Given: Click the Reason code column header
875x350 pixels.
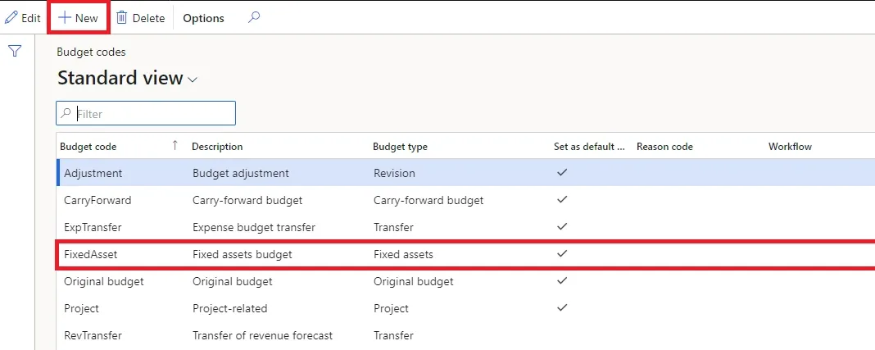Looking at the screenshot, I should tap(664, 147).
